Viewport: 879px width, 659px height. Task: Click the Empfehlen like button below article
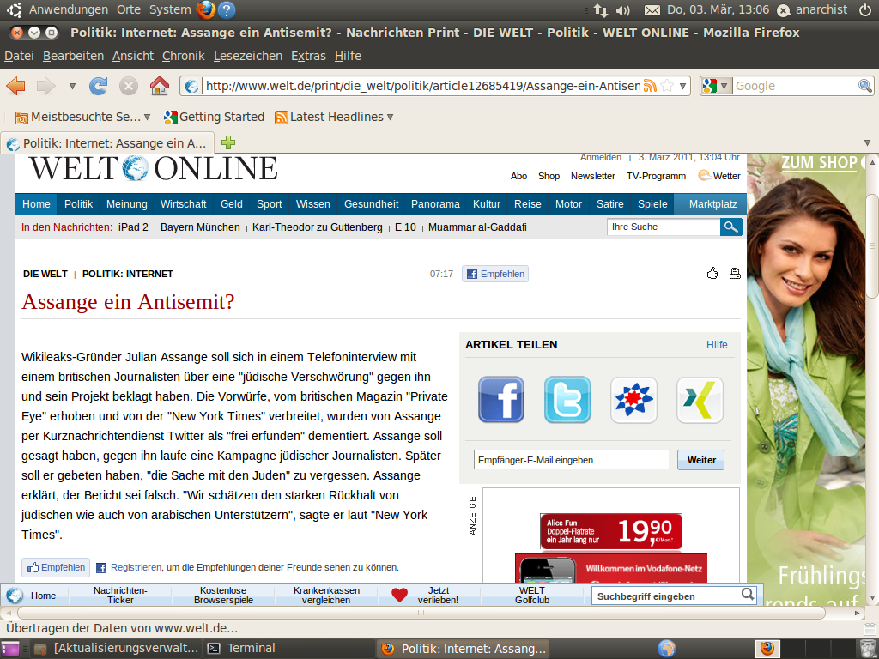56,567
